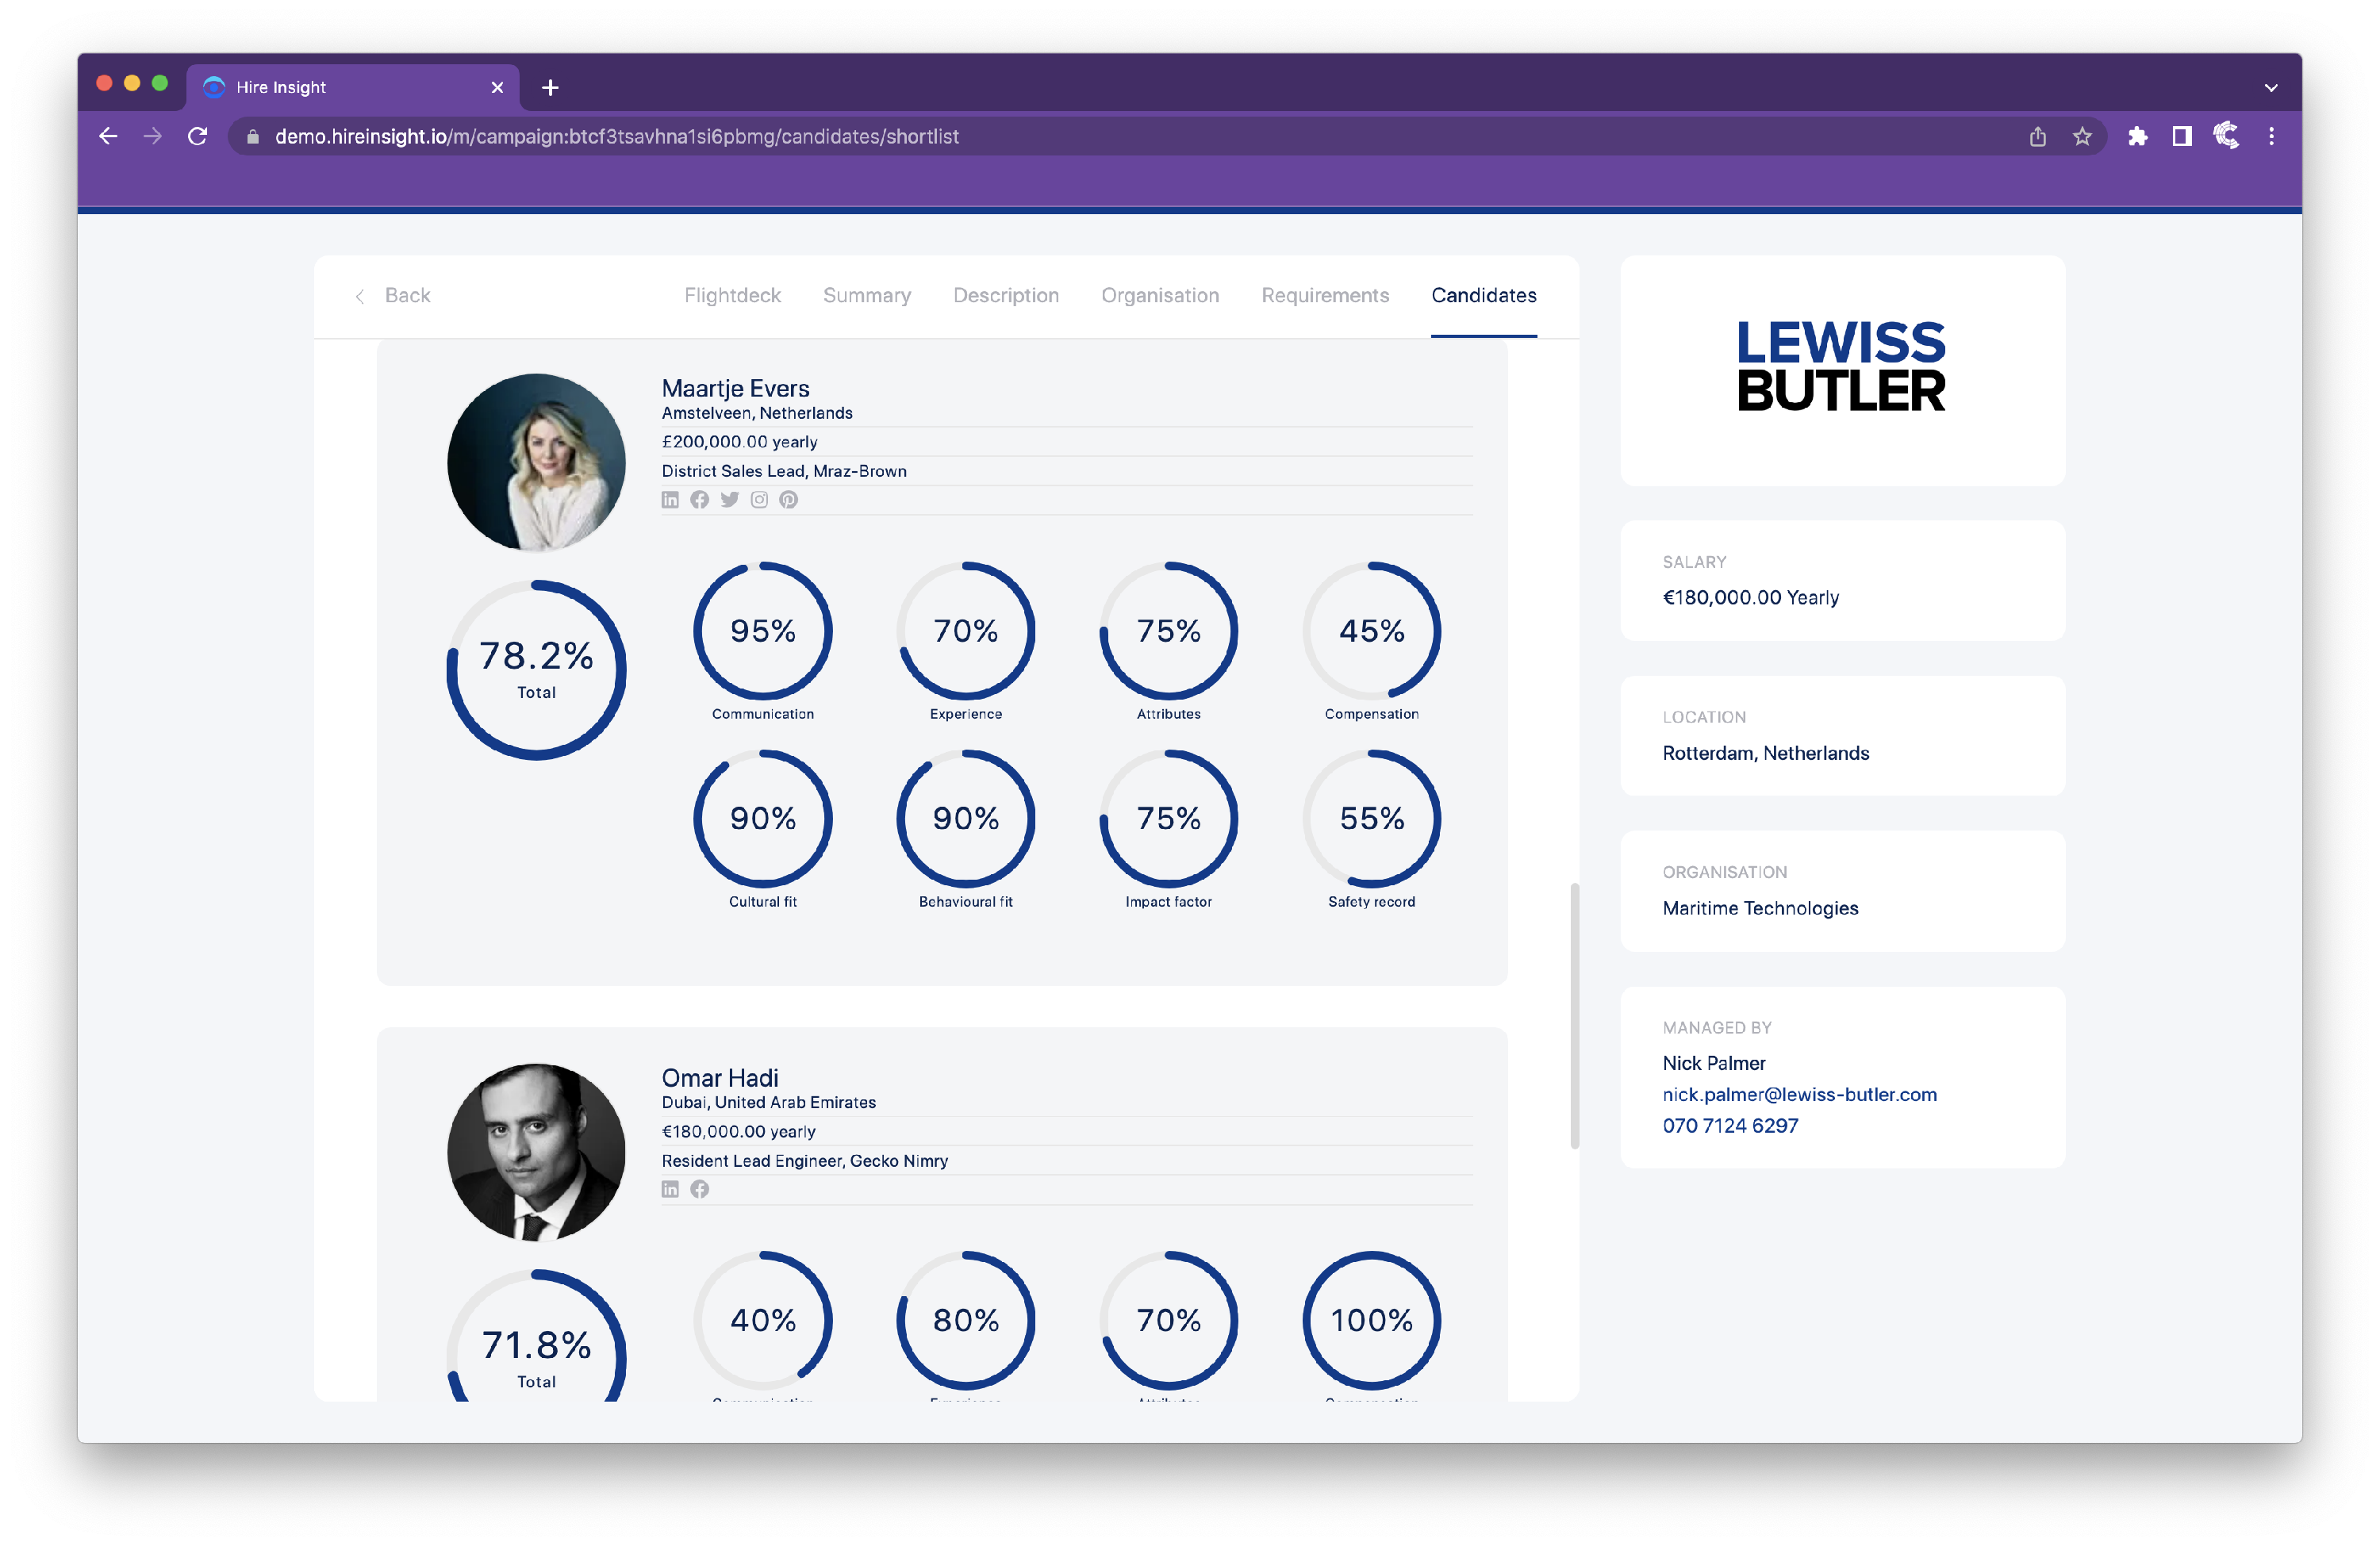
Task: Click the share page icon
Action: click(2038, 137)
